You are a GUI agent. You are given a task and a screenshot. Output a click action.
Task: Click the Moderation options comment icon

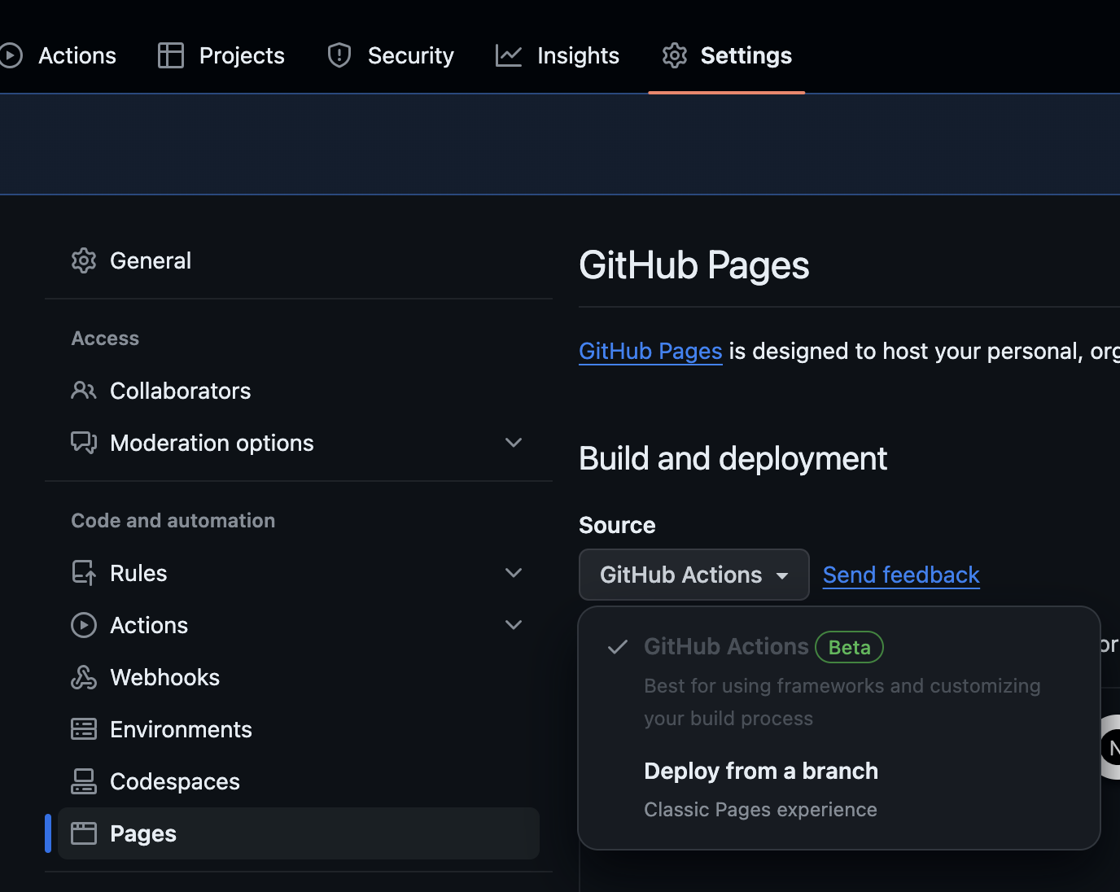pyautogui.click(x=84, y=443)
